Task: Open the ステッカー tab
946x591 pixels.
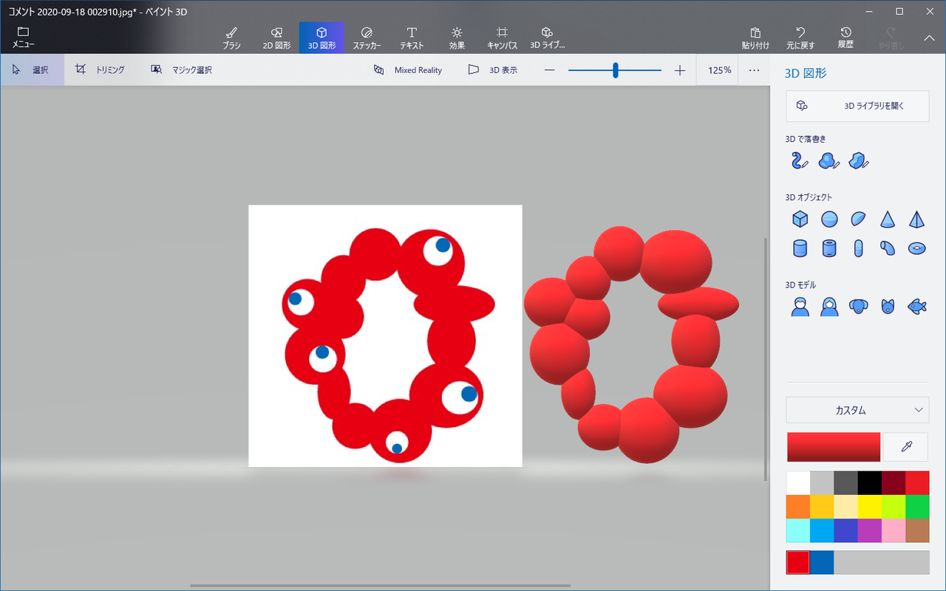Action: pos(367,38)
